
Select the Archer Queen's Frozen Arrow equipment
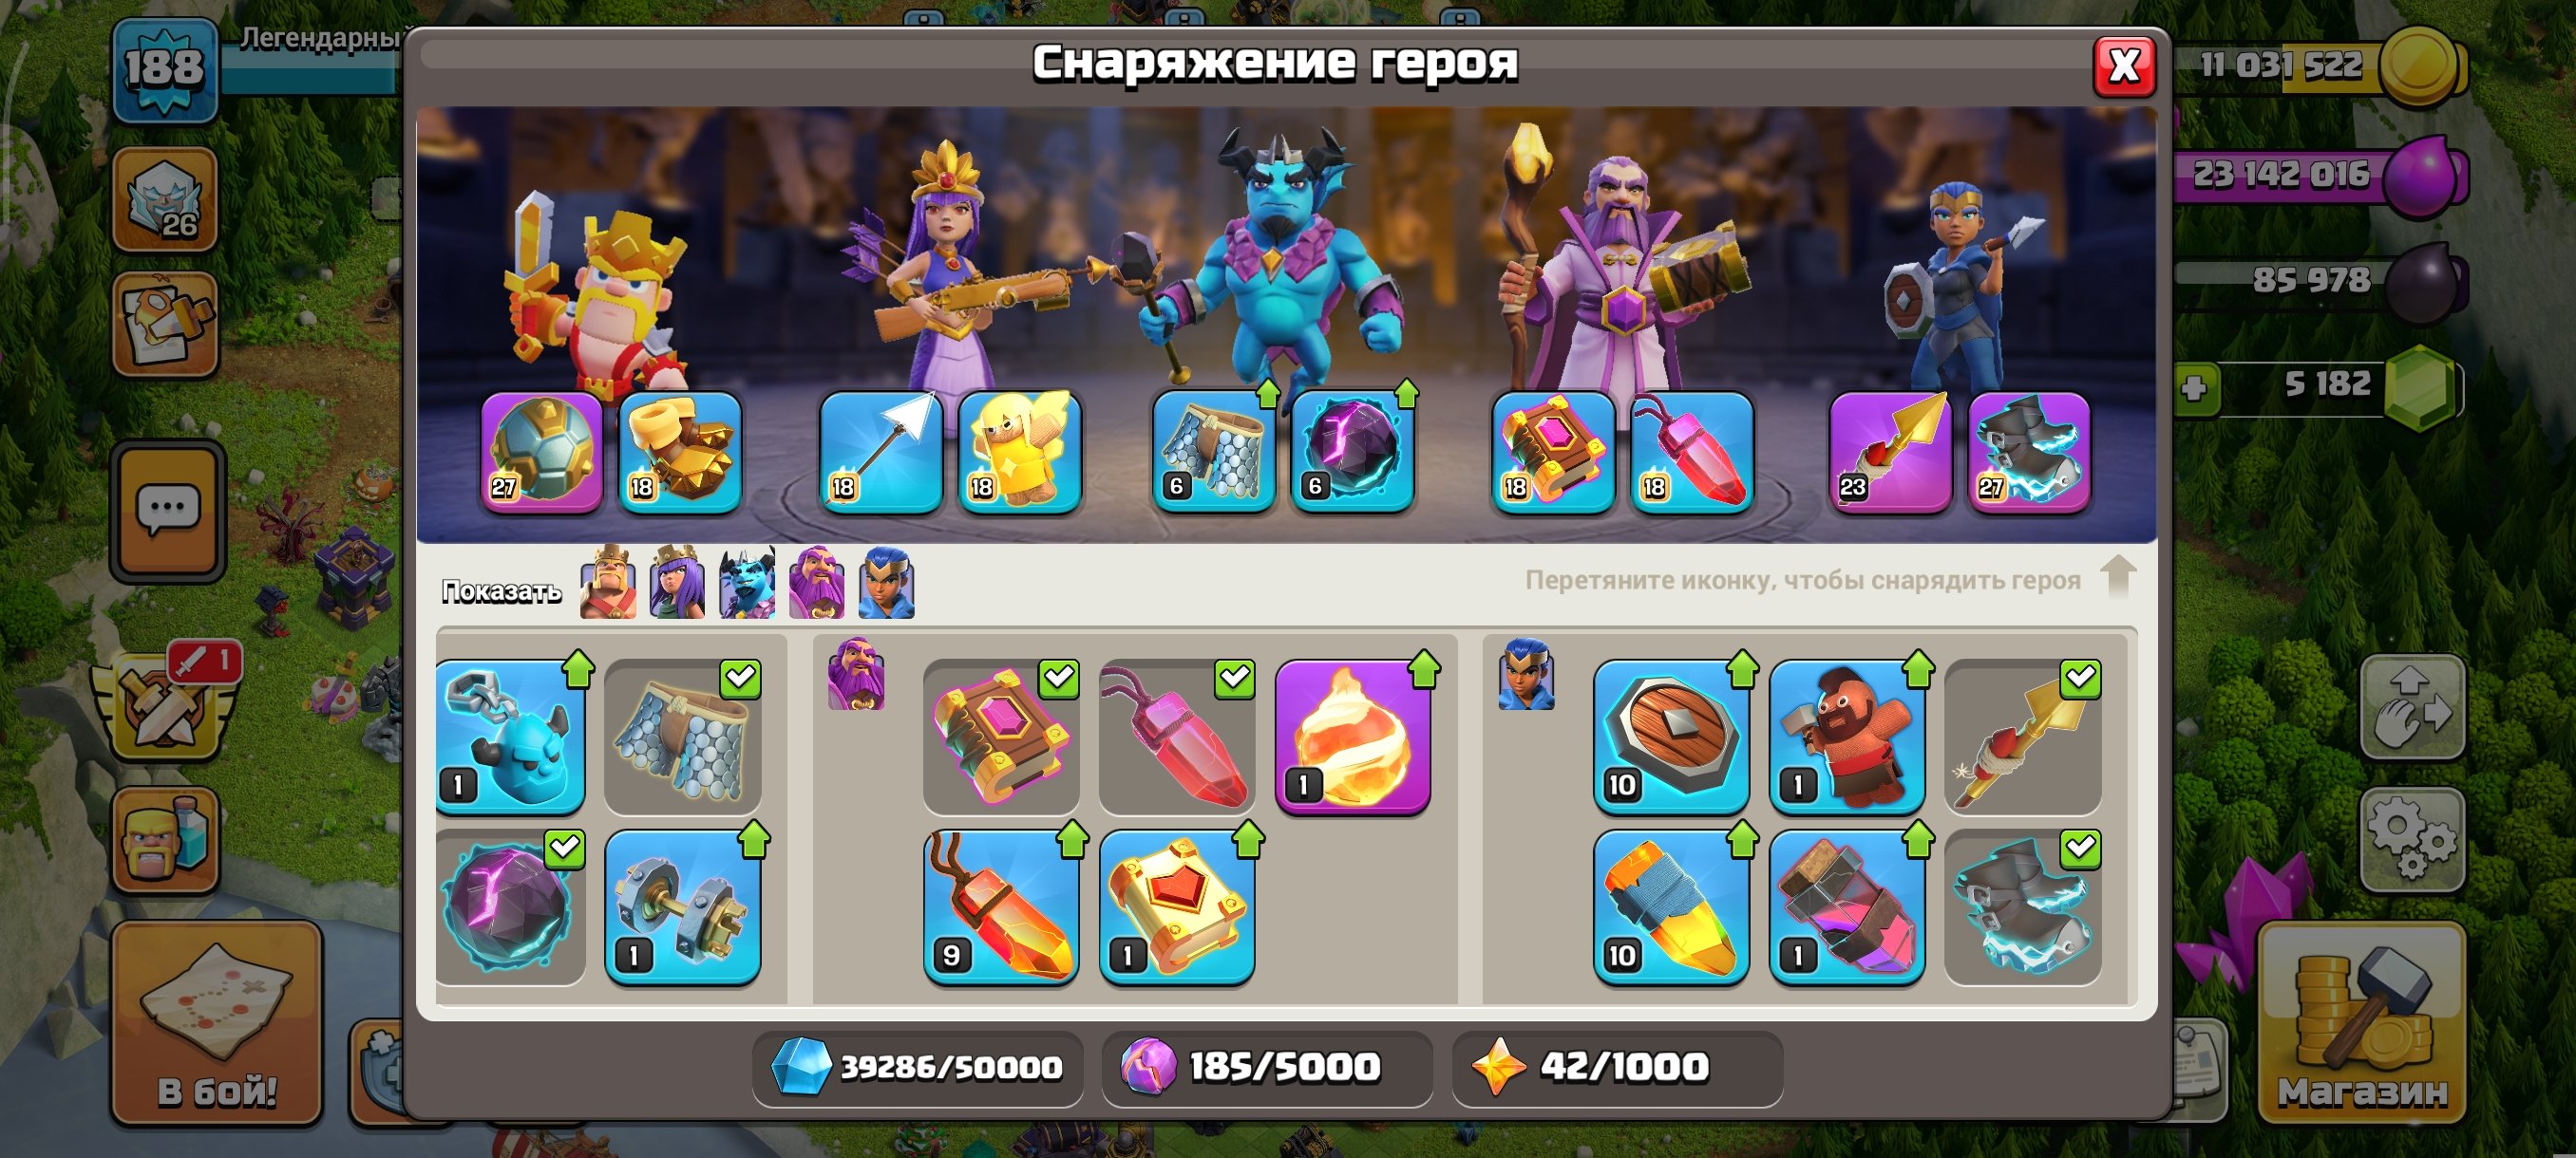(880, 452)
